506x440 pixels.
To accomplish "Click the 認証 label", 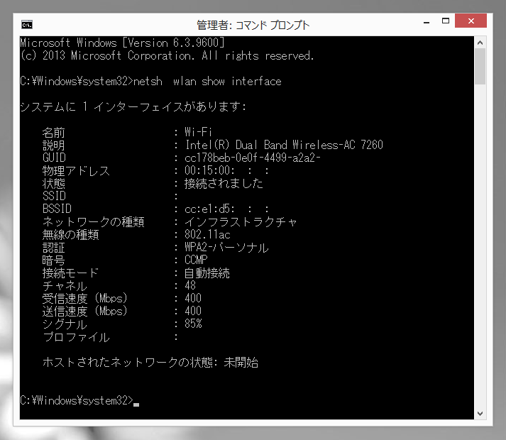I will 53,248.
